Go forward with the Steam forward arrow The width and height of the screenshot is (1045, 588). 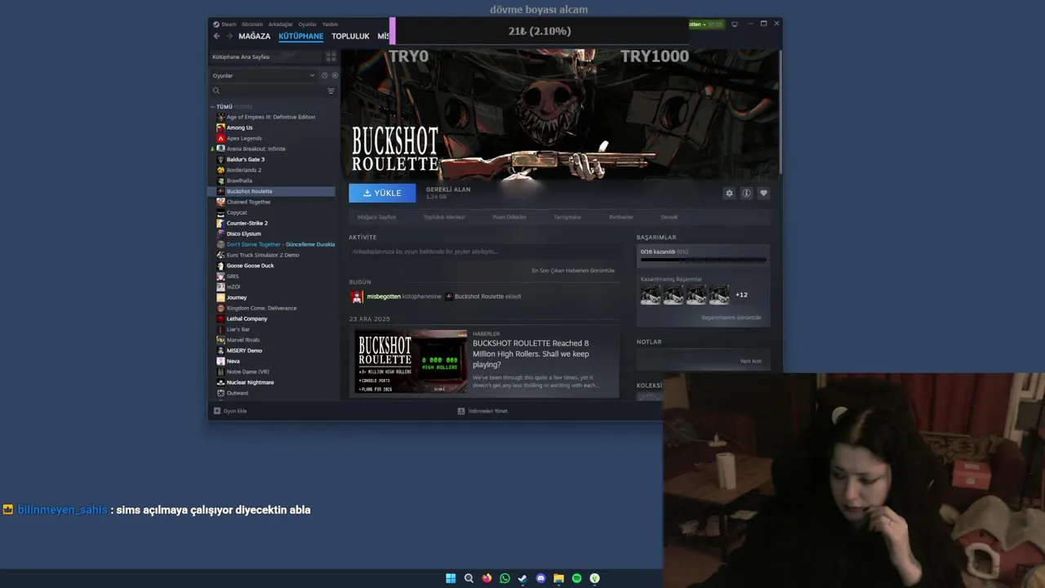pyautogui.click(x=229, y=36)
